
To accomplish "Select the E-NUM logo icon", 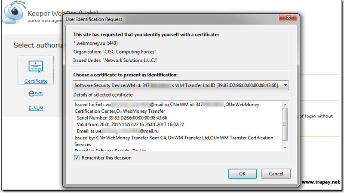I will (x=36, y=93).
